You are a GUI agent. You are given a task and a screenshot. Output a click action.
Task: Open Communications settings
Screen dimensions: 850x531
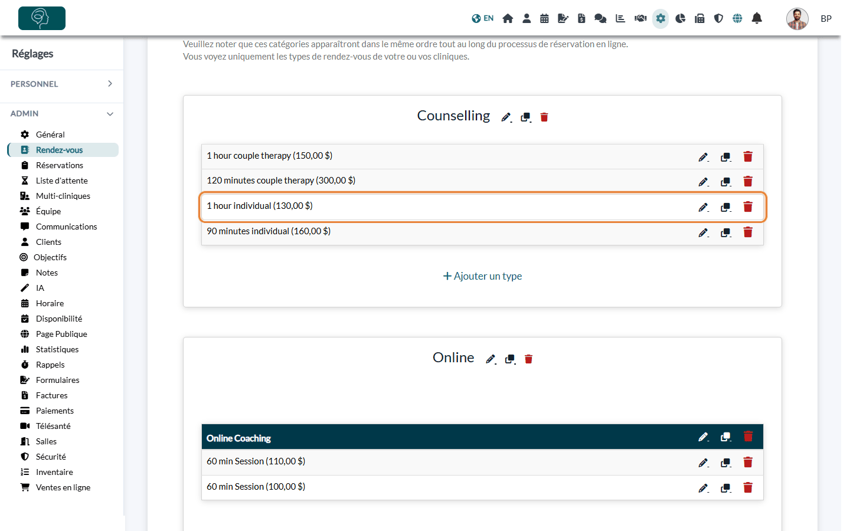click(x=66, y=227)
